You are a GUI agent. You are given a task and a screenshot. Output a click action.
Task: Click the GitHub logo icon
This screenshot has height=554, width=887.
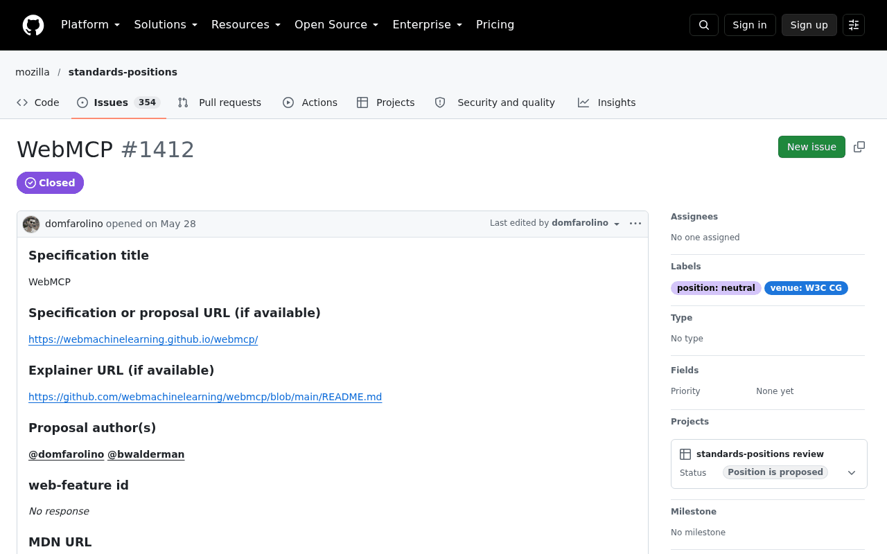pyautogui.click(x=33, y=25)
